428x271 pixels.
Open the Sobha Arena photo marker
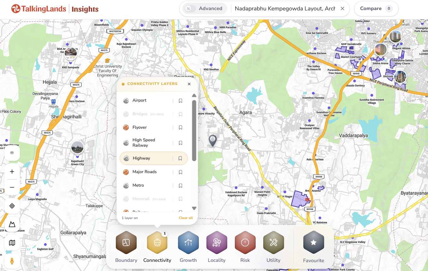(380, 49)
